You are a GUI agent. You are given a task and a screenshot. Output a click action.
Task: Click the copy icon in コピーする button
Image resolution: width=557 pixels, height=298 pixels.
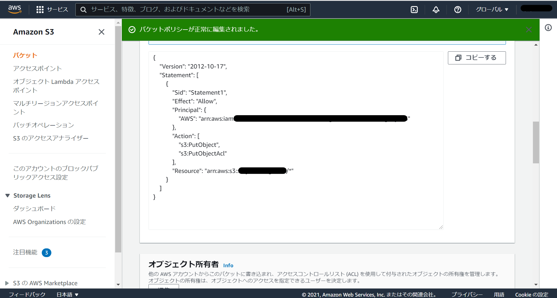458,58
